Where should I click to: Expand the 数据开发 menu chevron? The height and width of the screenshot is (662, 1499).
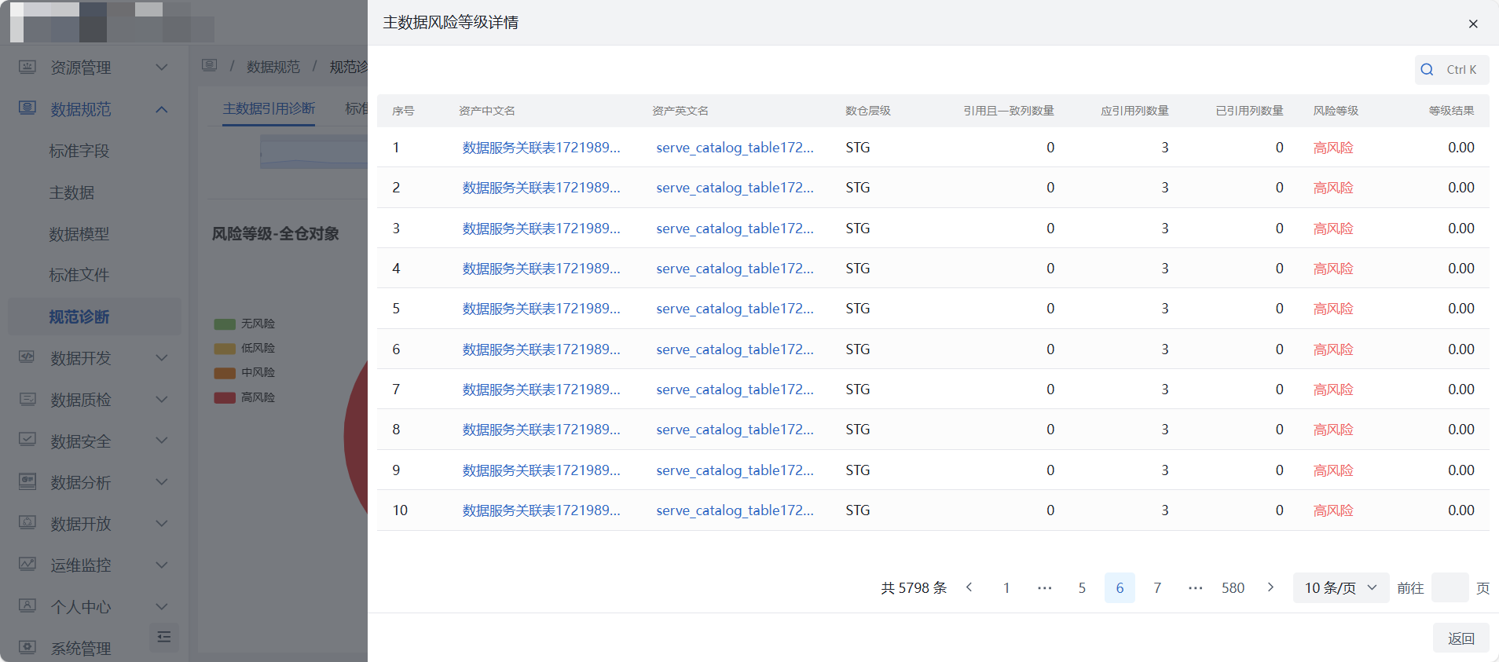(x=162, y=358)
